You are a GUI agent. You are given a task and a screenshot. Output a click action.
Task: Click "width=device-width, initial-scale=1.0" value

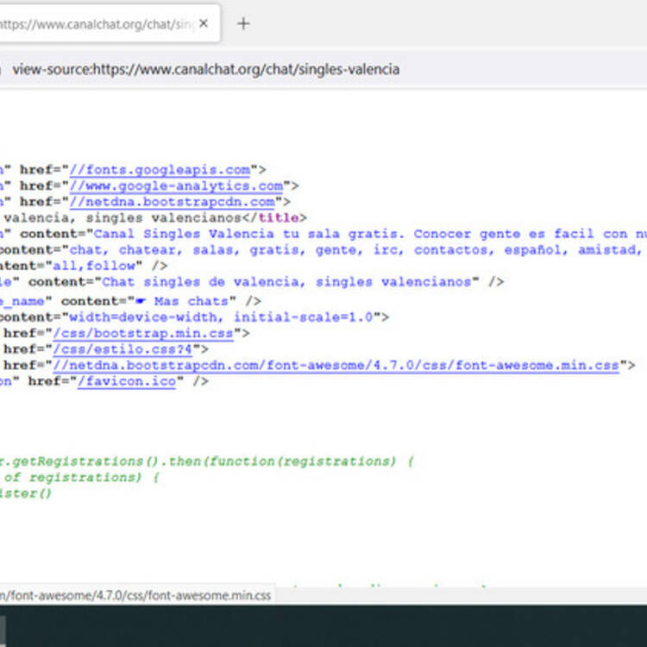221,317
